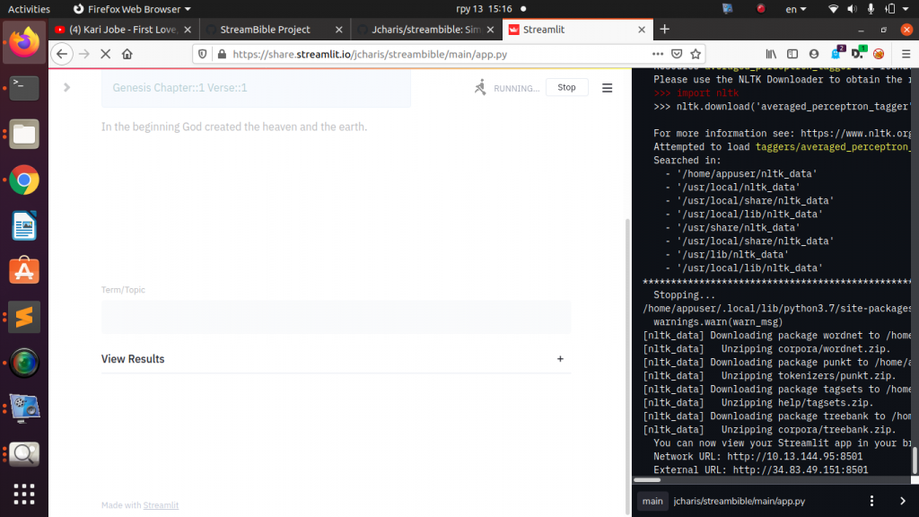The width and height of the screenshot is (919, 517).
Task: Follow the Made with Streamlit link
Action: [161, 504]
